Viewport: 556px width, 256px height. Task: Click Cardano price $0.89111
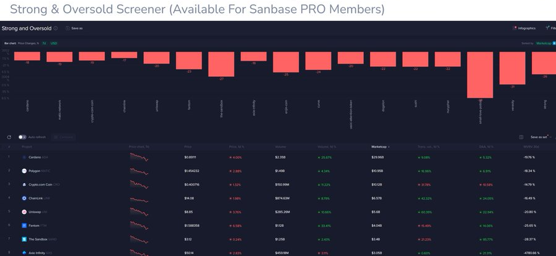point(190,157)
